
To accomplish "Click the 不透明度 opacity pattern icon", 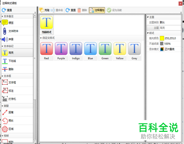I will [162, 44].
